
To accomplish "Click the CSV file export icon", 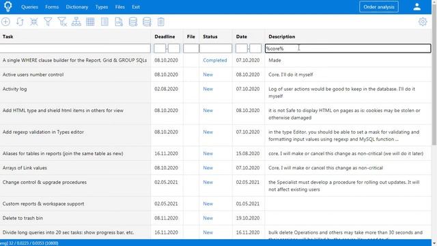I will pos(119,22).
